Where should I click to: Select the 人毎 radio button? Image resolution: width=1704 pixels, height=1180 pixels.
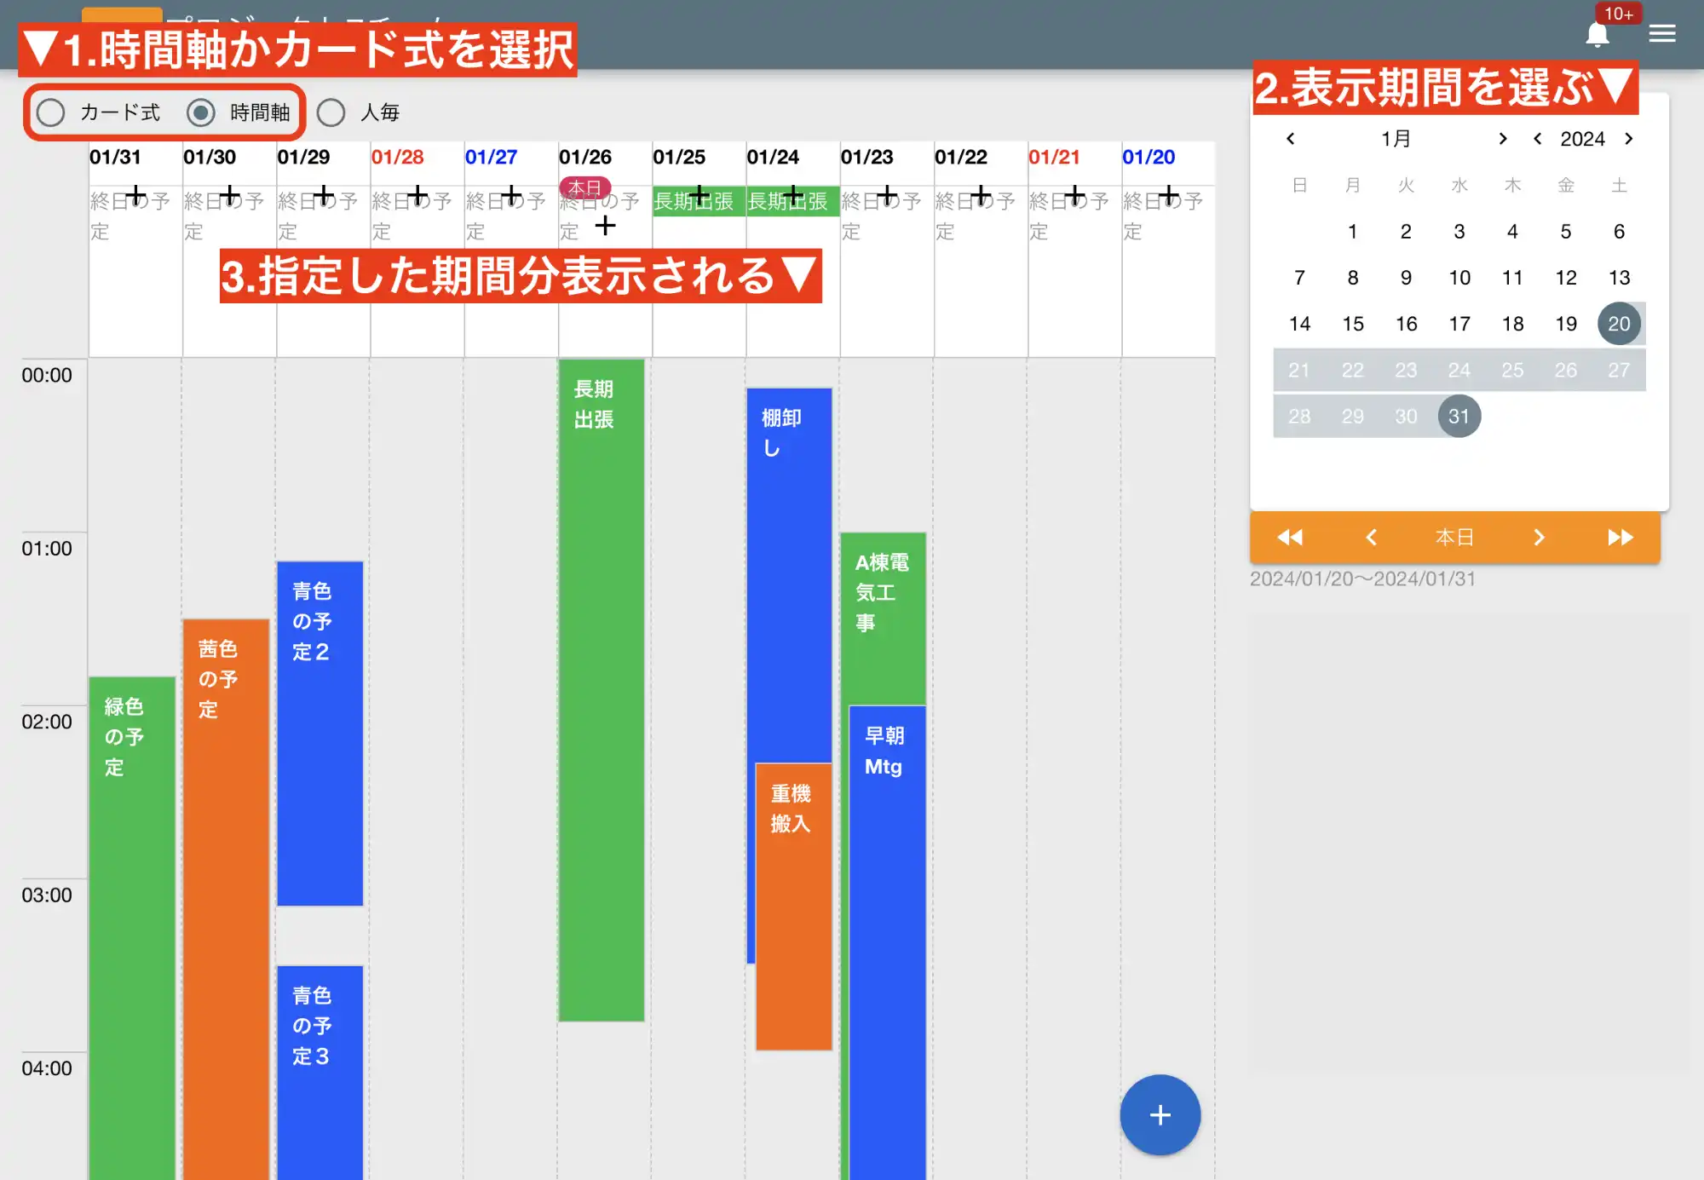(331, 112)
